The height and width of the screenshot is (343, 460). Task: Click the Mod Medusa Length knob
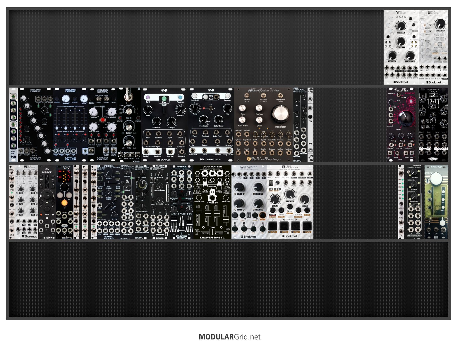tap(401, 26)
